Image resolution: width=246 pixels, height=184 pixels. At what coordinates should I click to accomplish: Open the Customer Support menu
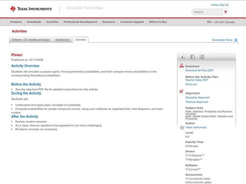132,22
